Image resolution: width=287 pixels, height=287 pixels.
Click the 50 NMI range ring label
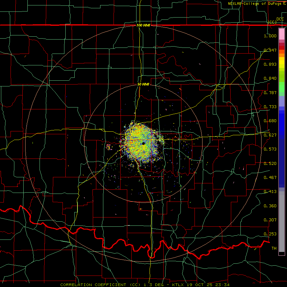[143, 85]
